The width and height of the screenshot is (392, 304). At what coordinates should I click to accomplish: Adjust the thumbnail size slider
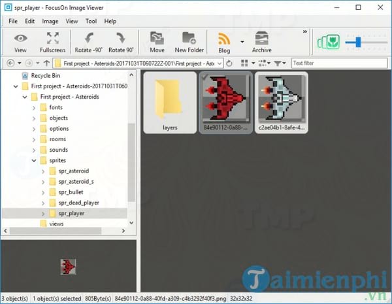click(358, 42)
